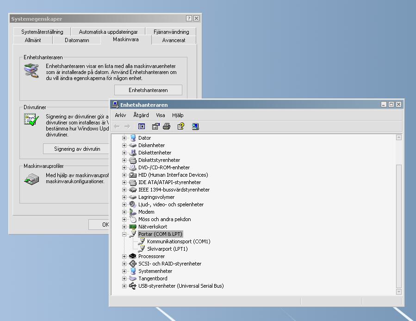Click the Signering av drivrutin button
This screenshot has width=416, height=321.
coord(76,149)
